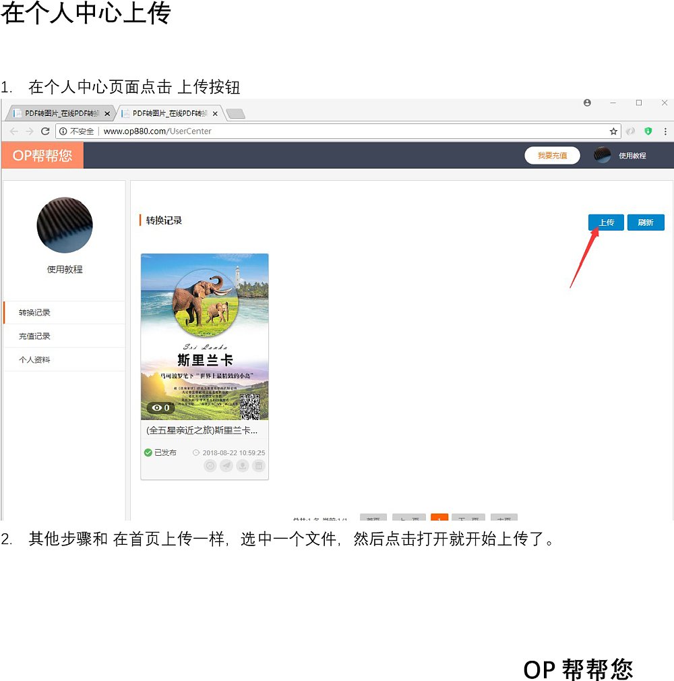This screenshot has width=674, height=681.
Task: Click the Chrome profile account icon
Action: click(x=587, y=103)
